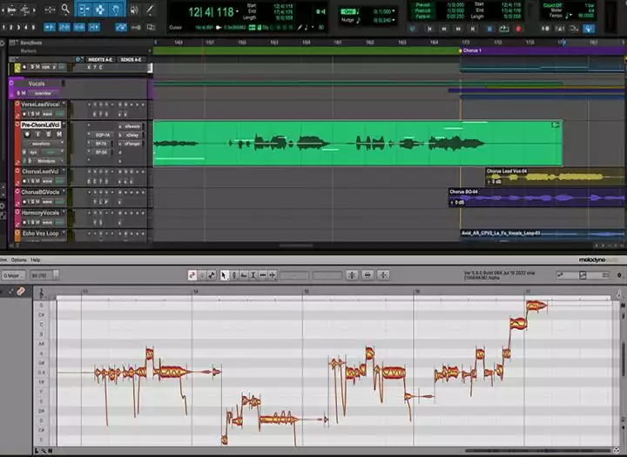Select Melodyne Formant tool
The width and height of the screenshot is (627, 457).
coord(244,275)
